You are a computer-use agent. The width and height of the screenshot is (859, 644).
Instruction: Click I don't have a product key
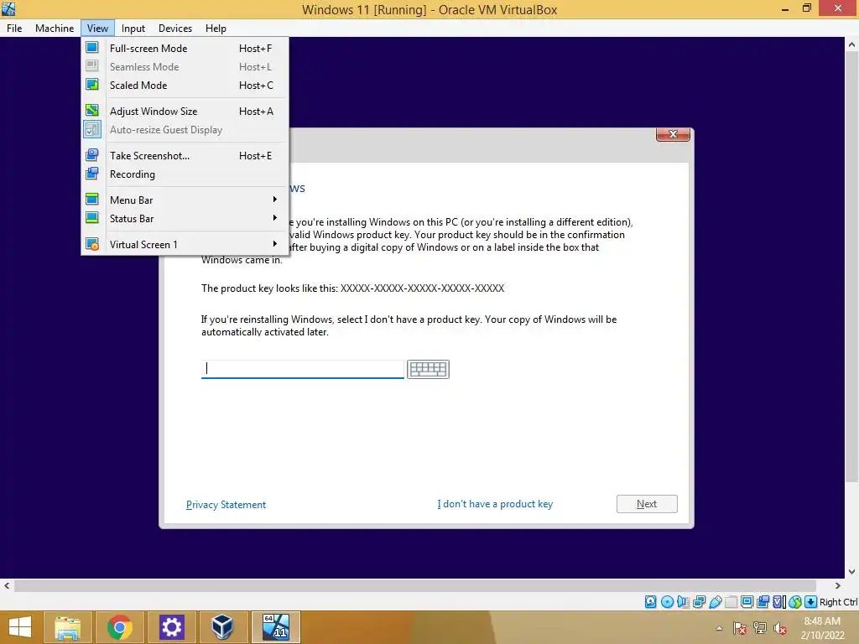click(x=495, y=504)
